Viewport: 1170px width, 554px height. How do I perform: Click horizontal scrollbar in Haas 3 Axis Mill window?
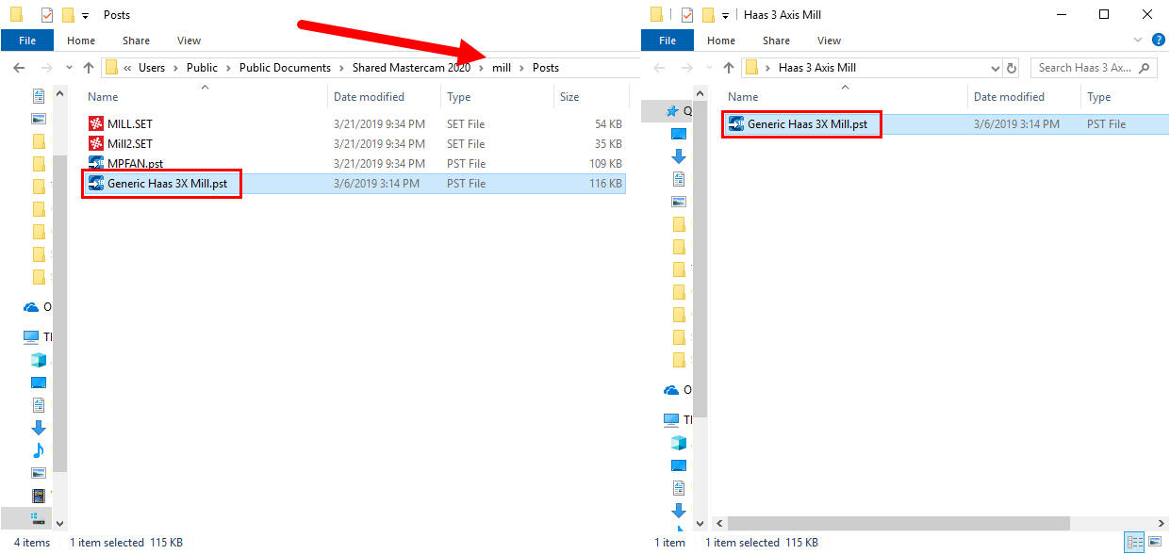pyautogui.click(x=898, y=523)
